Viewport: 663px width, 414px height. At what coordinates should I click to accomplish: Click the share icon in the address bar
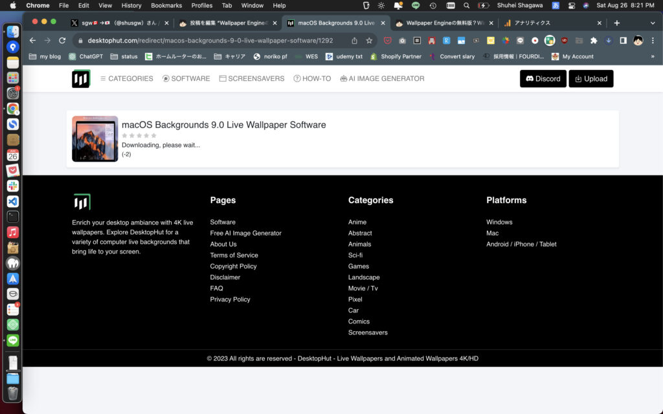354,41
